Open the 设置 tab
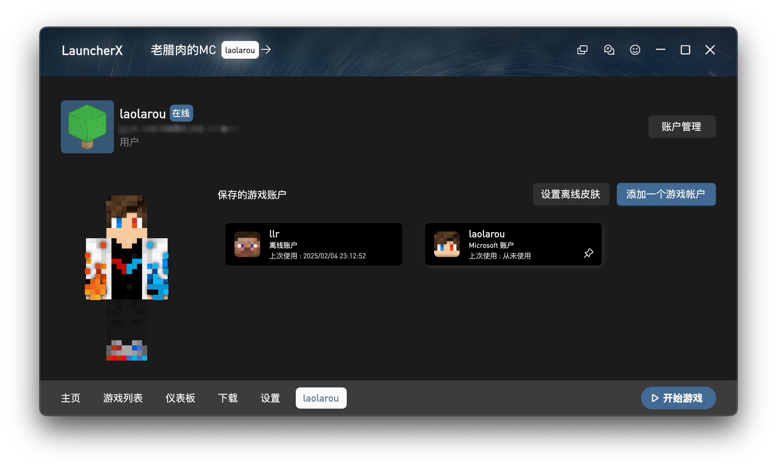 click(270, 398)
